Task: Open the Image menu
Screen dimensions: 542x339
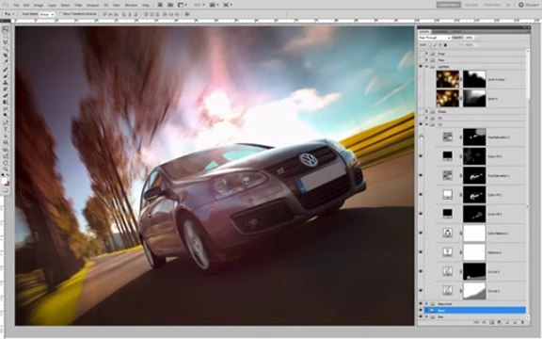Action: (x=39, y=6)
